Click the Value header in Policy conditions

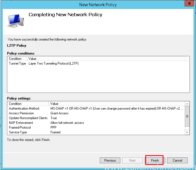pos(106,59)
